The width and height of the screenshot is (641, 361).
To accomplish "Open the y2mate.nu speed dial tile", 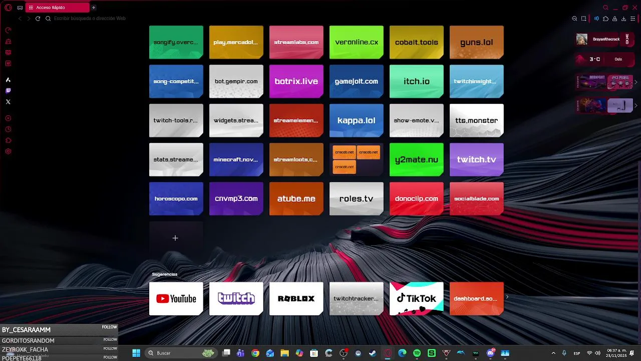I will (x=417, y=159).
